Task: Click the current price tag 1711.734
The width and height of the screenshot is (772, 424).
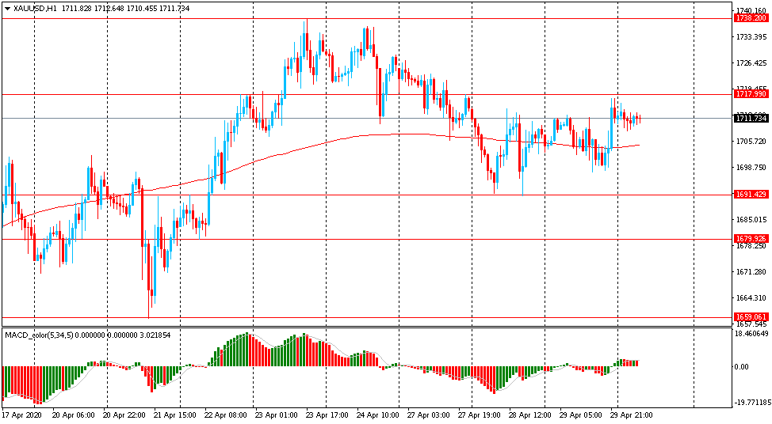Action: (751, 118)
